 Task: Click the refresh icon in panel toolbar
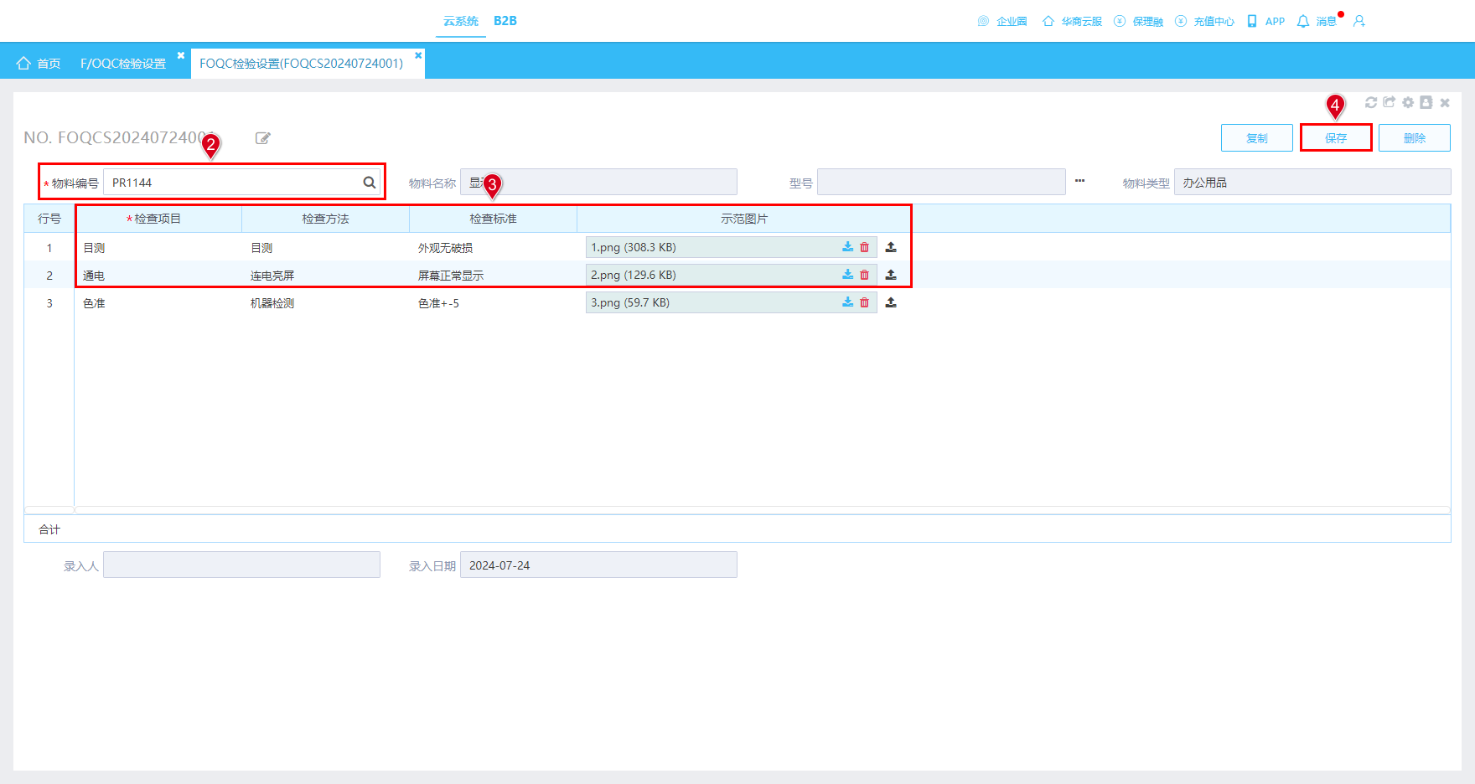(1371, 102)
